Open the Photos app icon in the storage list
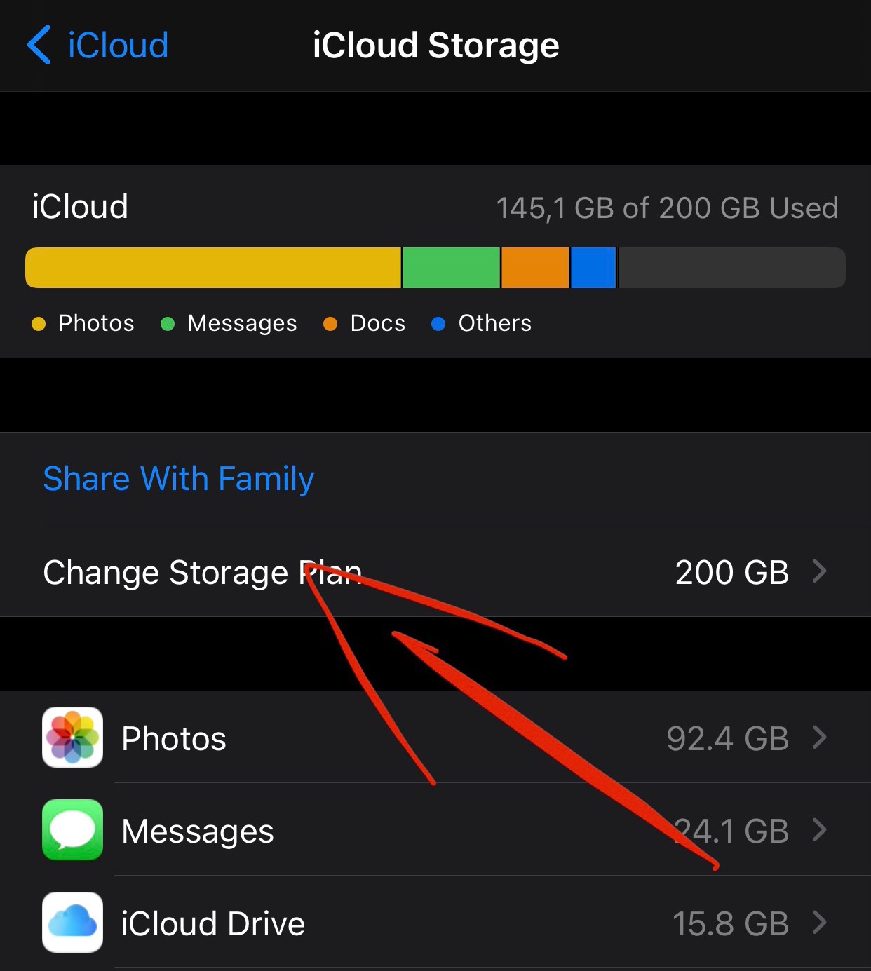The width and height of the screenshot is (871, 971). [x=73, y=738]
